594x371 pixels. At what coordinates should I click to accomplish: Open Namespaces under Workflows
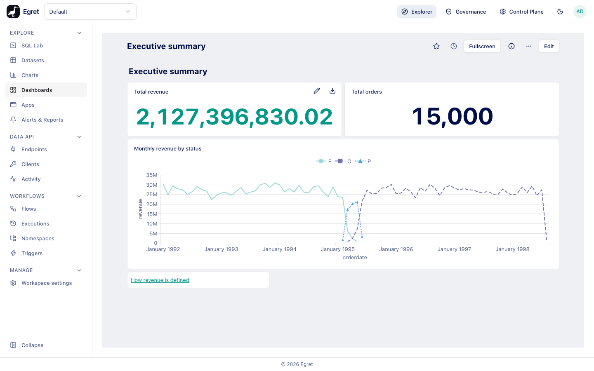point(46,238)
